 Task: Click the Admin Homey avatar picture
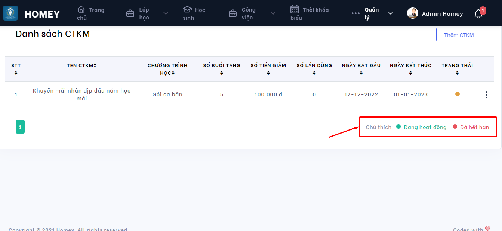point(412,13)
